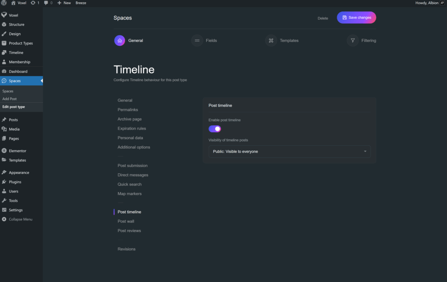Viewport: 447px width, 282px height.
Task: Click the Delete link
Action: coord(323,18)
